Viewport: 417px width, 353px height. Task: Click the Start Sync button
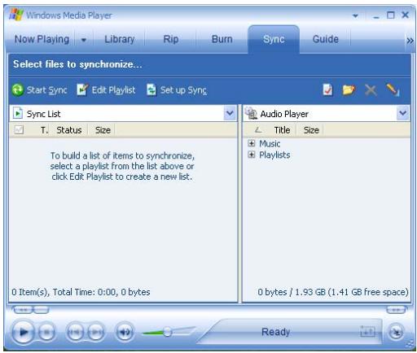(40, 90)
